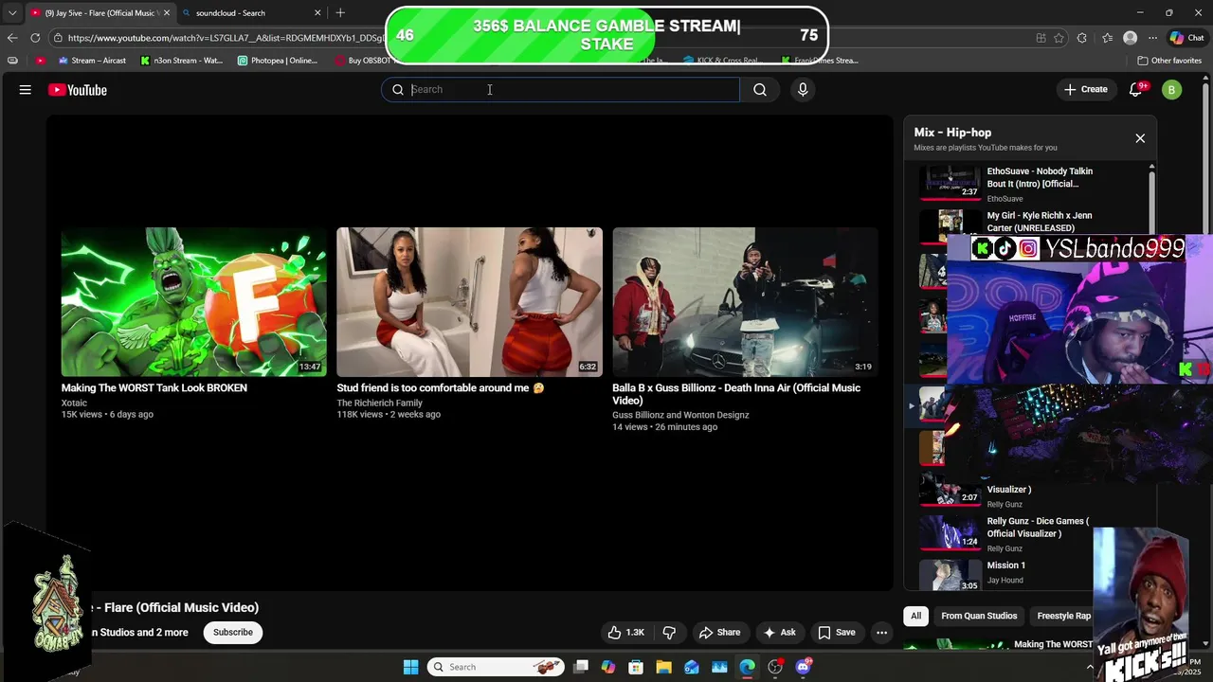
Task: Close the Jay 5ive - Flare tab
Action: pos(167,13)
